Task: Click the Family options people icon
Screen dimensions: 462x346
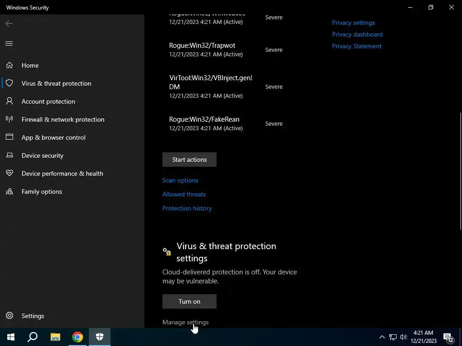Action: pyautogui.click(x=9, y=191)
